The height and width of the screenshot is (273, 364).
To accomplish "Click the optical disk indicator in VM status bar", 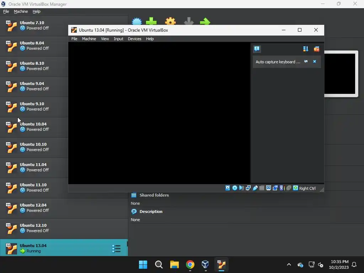I will (235, 188).
